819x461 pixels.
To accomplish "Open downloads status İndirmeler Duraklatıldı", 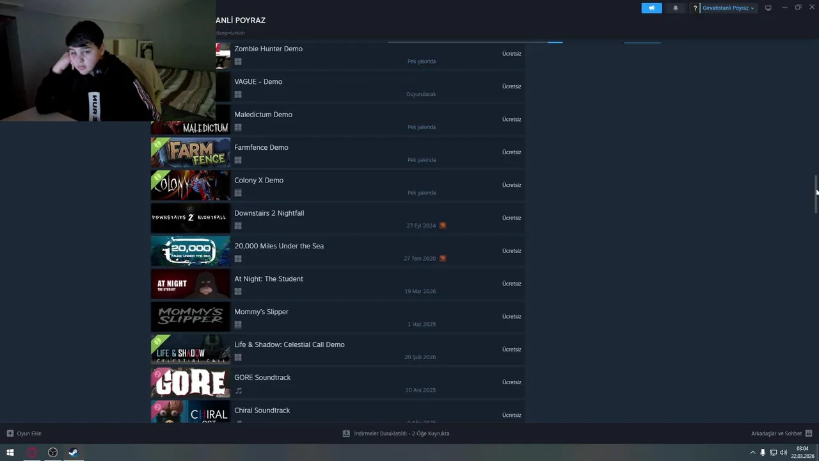I will pos(396,433).
